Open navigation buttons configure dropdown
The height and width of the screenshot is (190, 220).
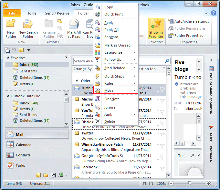click(67, 175)
